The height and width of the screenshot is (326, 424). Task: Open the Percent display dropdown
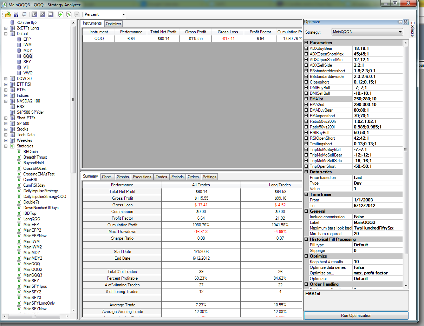coord(123,14)
